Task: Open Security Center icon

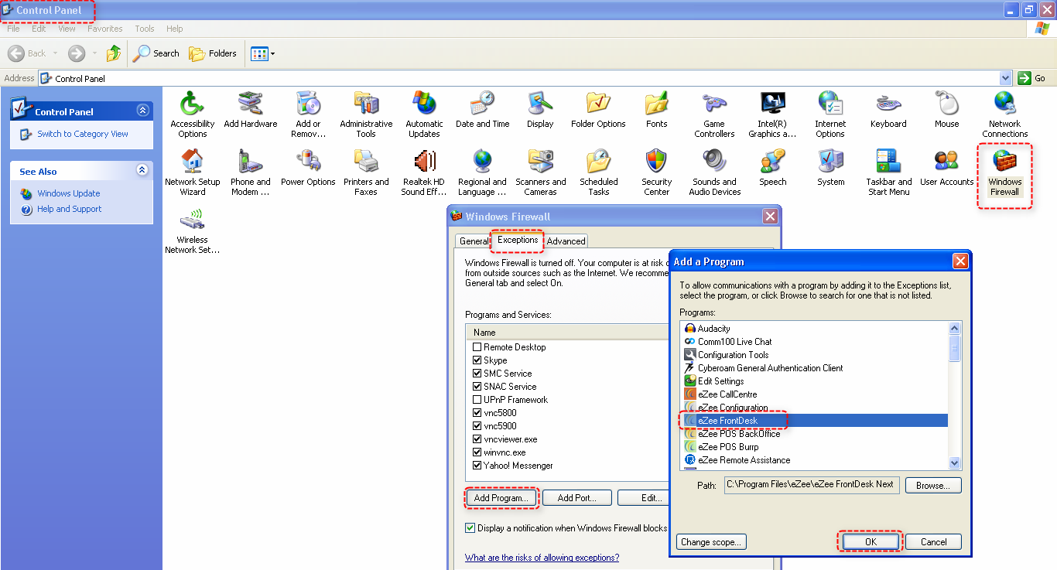Action: pyautogui.click(x=656, y=162)
